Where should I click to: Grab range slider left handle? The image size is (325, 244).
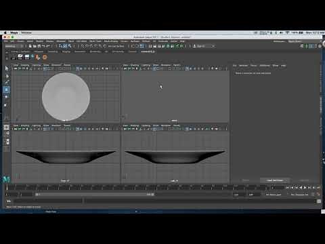[37, 195]
